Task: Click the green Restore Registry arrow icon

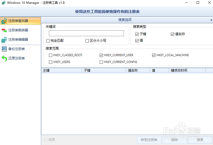Action: tap(4, 58)
